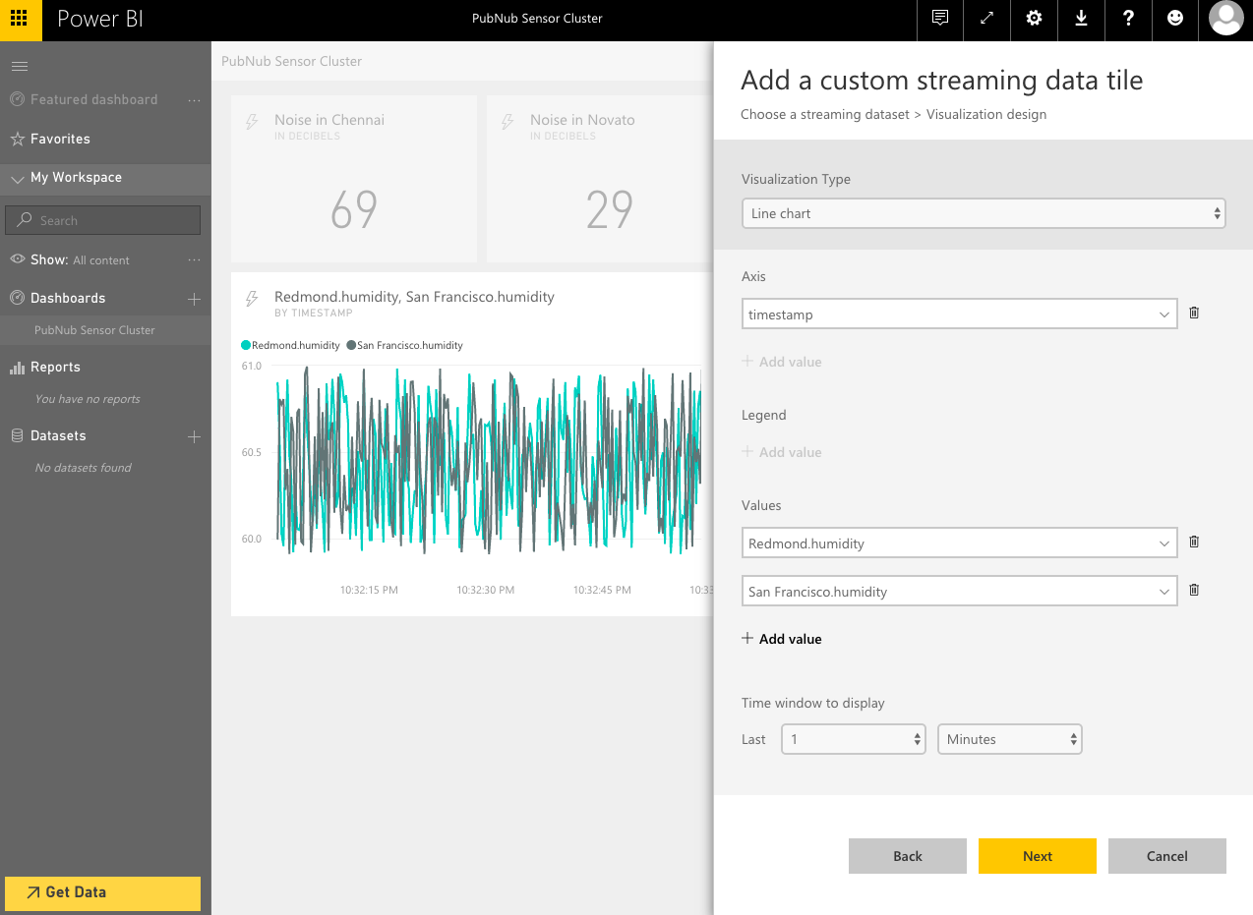
Task: Click the yellow Next button
Action: (x=1037, y=856)
